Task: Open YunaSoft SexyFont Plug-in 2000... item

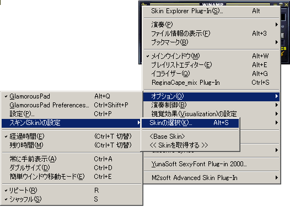Action: click(x=211, y=164)
